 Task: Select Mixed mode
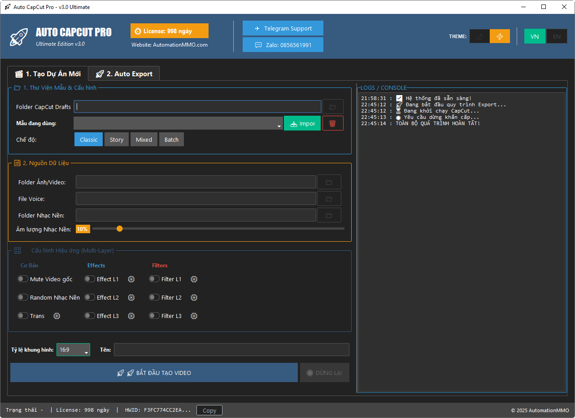pos(144,139)
